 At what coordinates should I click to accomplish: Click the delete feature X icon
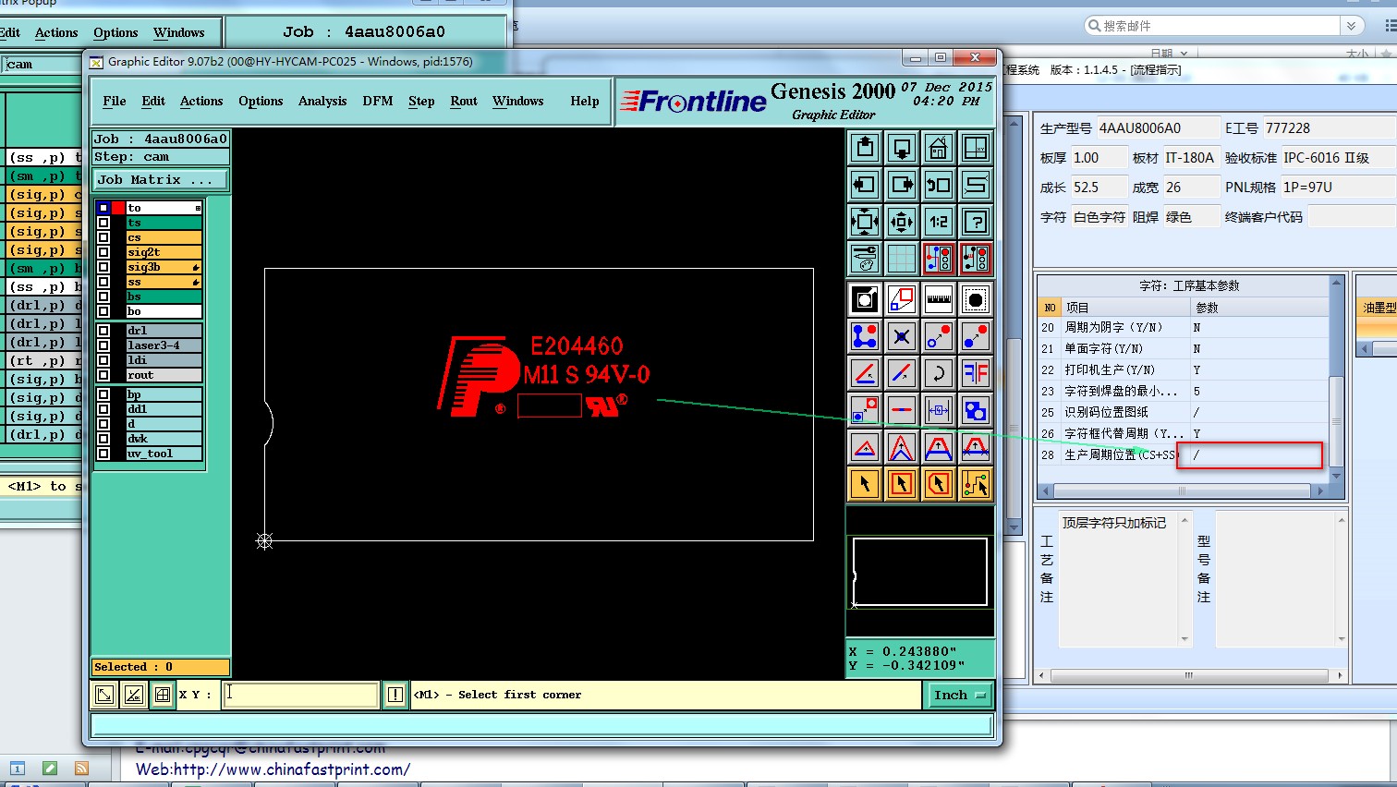point(902,336)
